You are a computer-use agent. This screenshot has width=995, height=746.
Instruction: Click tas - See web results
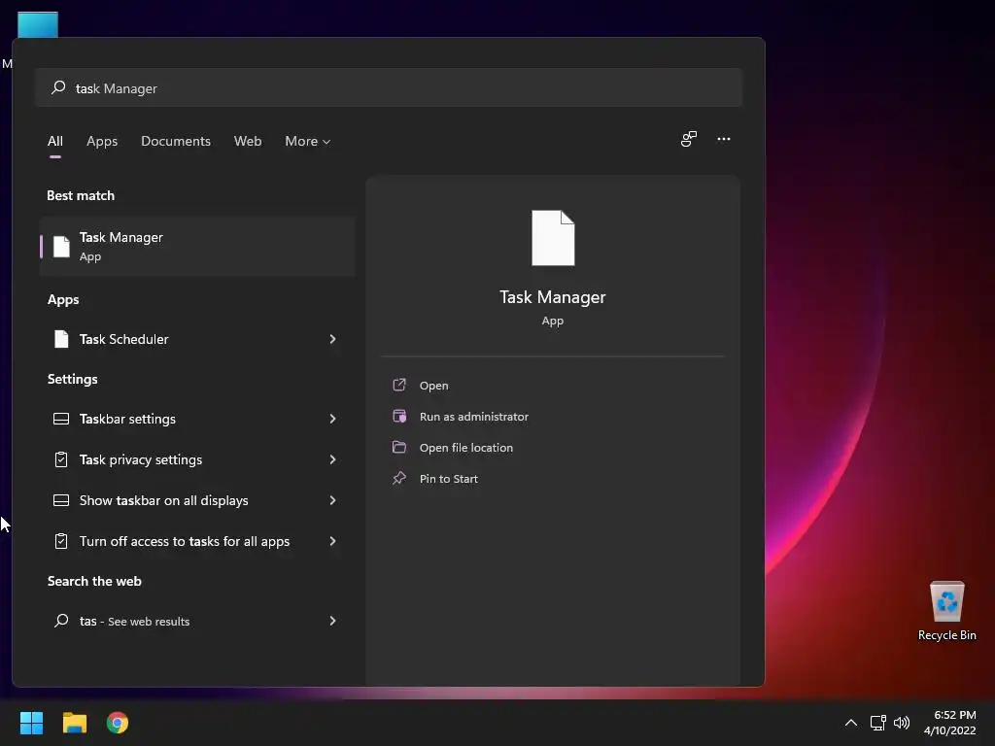click(195, 621)
